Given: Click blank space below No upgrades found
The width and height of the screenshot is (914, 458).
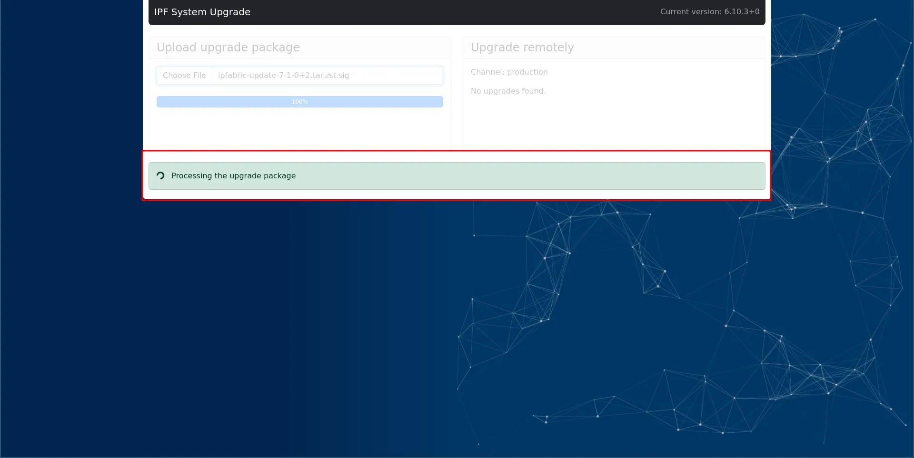Looking at the screenshot, I should point(613,124).
